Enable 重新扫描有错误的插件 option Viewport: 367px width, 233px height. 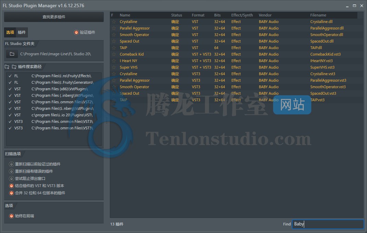11,172
